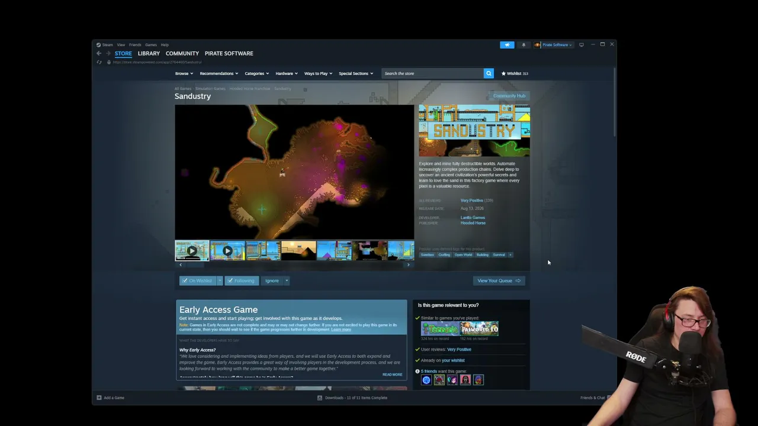This screenshot has width=758, height=426.
Task: Open the Ways to Play dropdown
Action: point(318,73)
